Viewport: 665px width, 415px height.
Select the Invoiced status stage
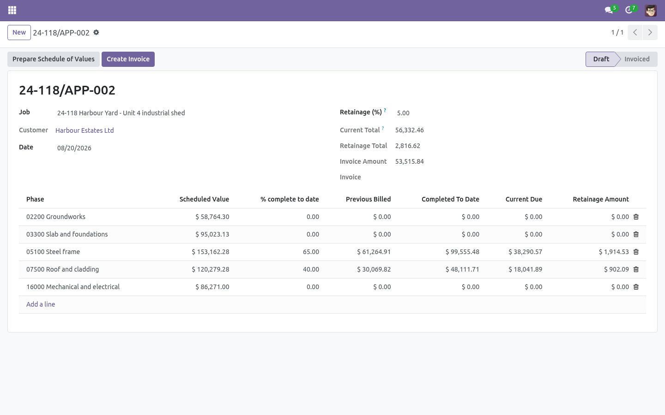637,59
